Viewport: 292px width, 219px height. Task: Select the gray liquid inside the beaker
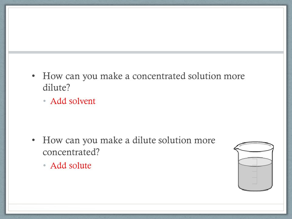[255, 174]
